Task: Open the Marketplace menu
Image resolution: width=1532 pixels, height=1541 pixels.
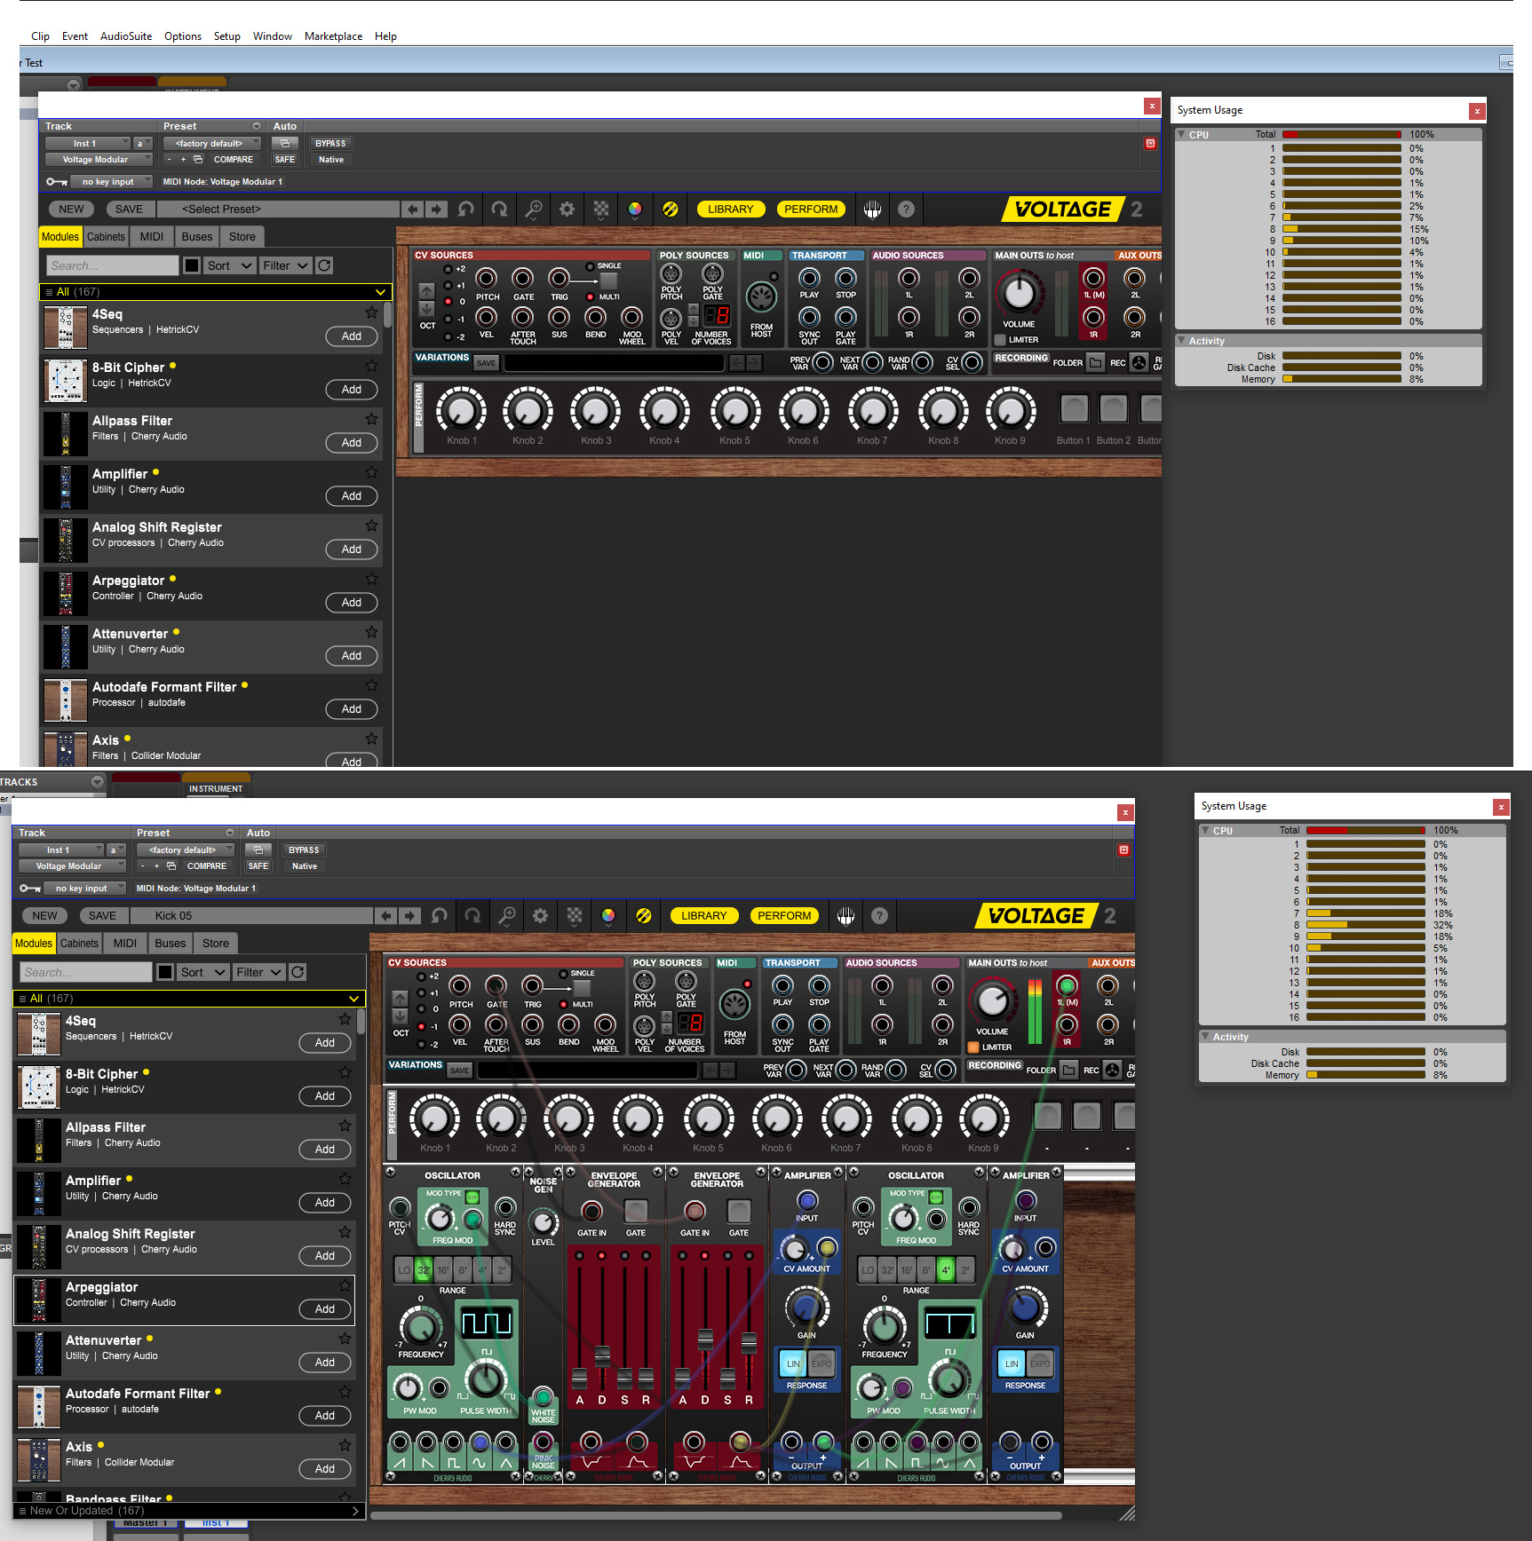Action: point(333,36)
